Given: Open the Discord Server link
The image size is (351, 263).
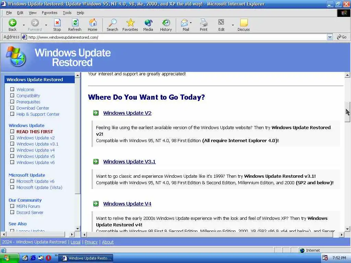Looking at the screenshot, I should pyautogui.click(x=30, y=212).
